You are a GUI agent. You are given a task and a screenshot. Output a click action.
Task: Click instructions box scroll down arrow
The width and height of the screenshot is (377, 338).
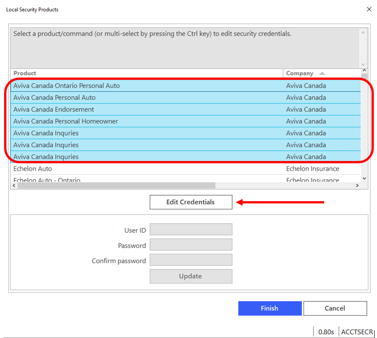pyautogui.click(x=363, y=65)
